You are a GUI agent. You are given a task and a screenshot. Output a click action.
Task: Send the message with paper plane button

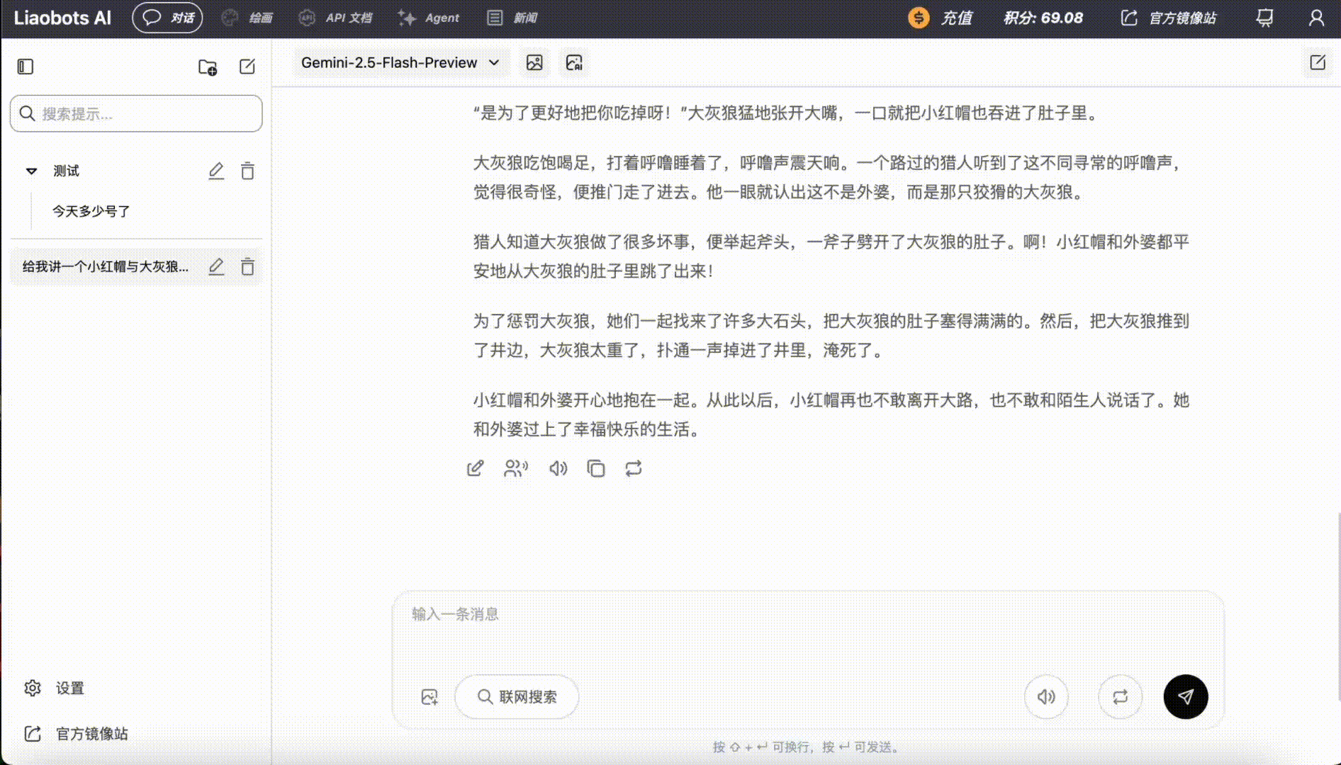(x=1186, y=697)
